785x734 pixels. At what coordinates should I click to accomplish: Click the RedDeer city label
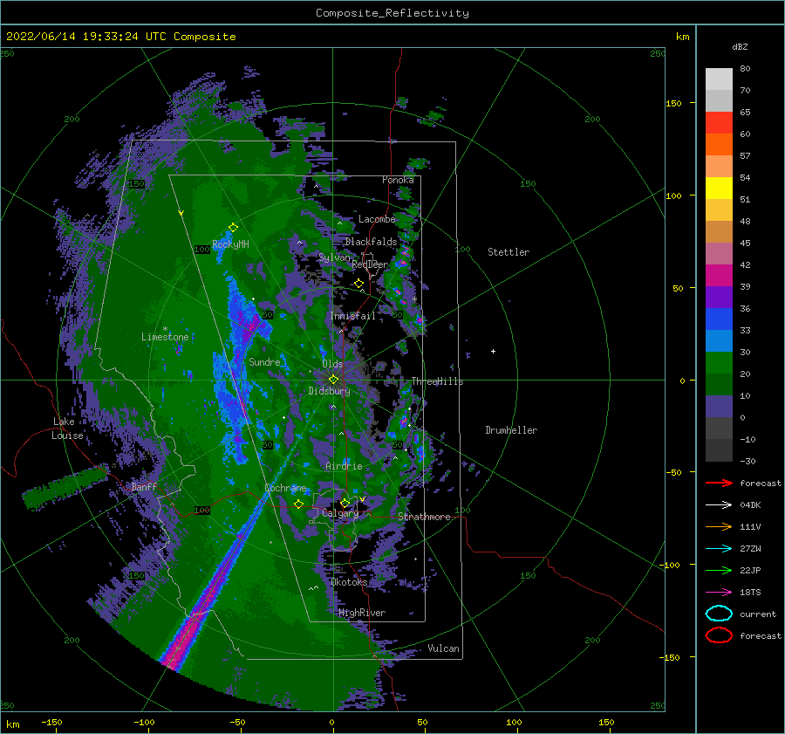[x=370, y=264]
